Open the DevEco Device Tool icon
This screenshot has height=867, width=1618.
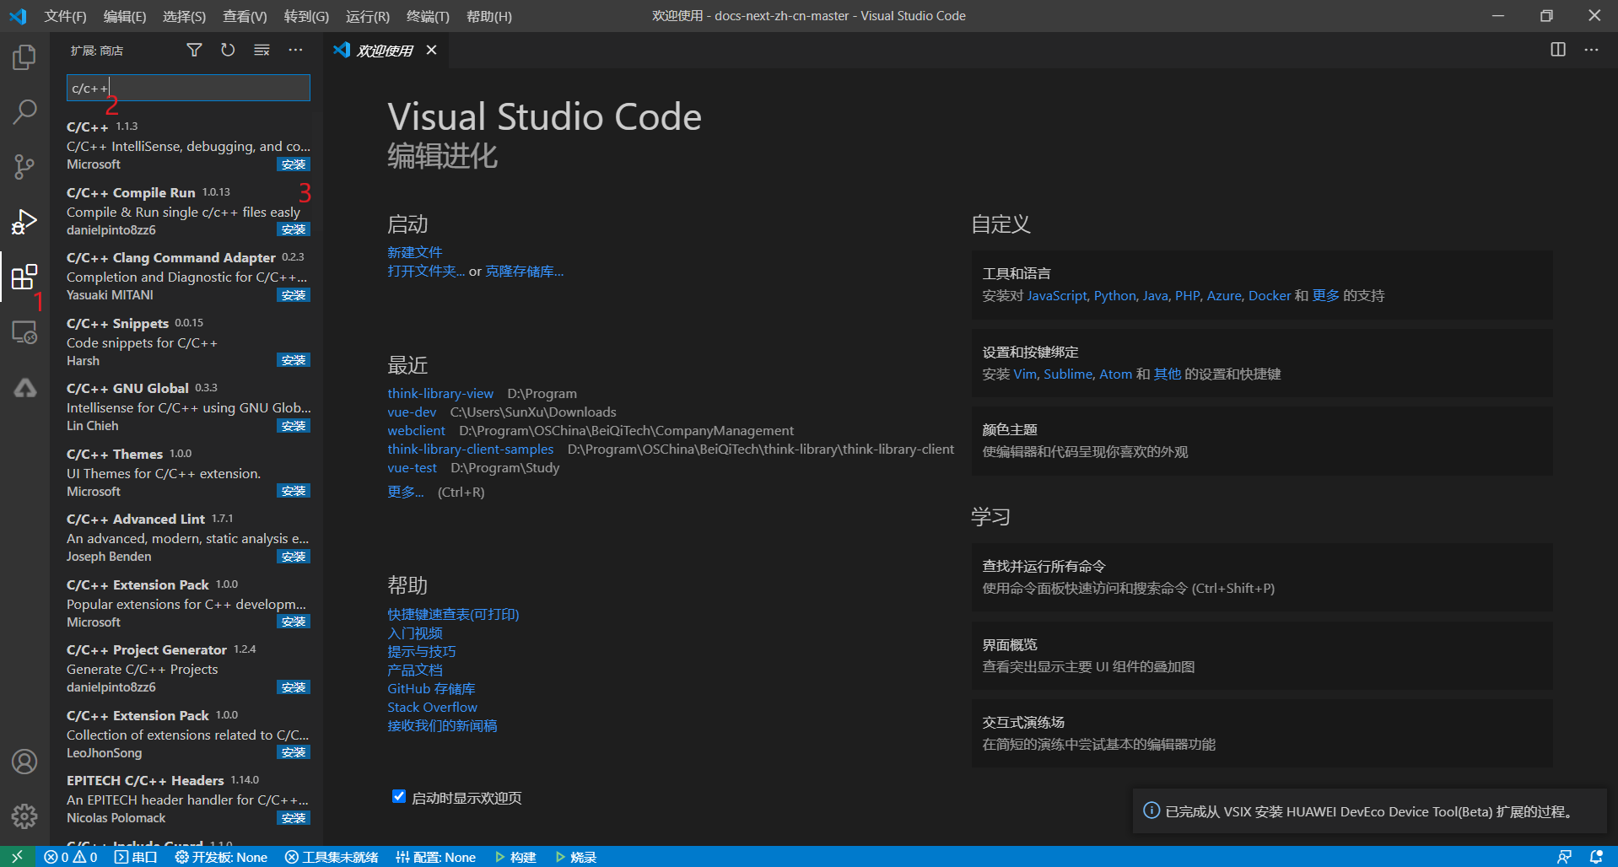tap(24, 388)
